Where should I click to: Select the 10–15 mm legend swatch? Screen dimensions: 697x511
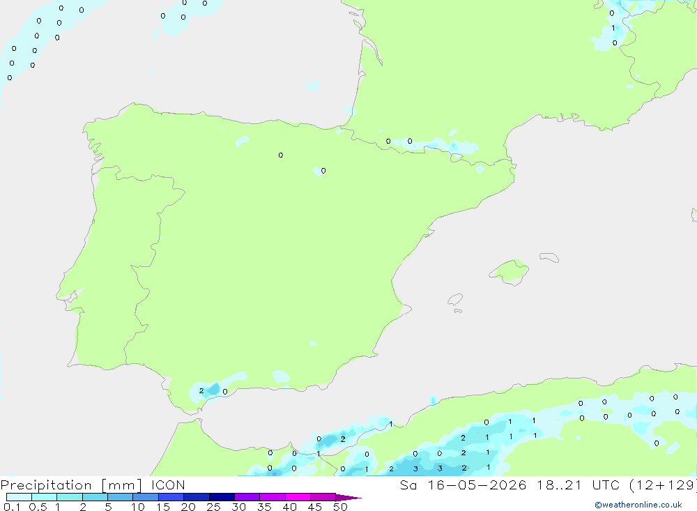[146, 497]
